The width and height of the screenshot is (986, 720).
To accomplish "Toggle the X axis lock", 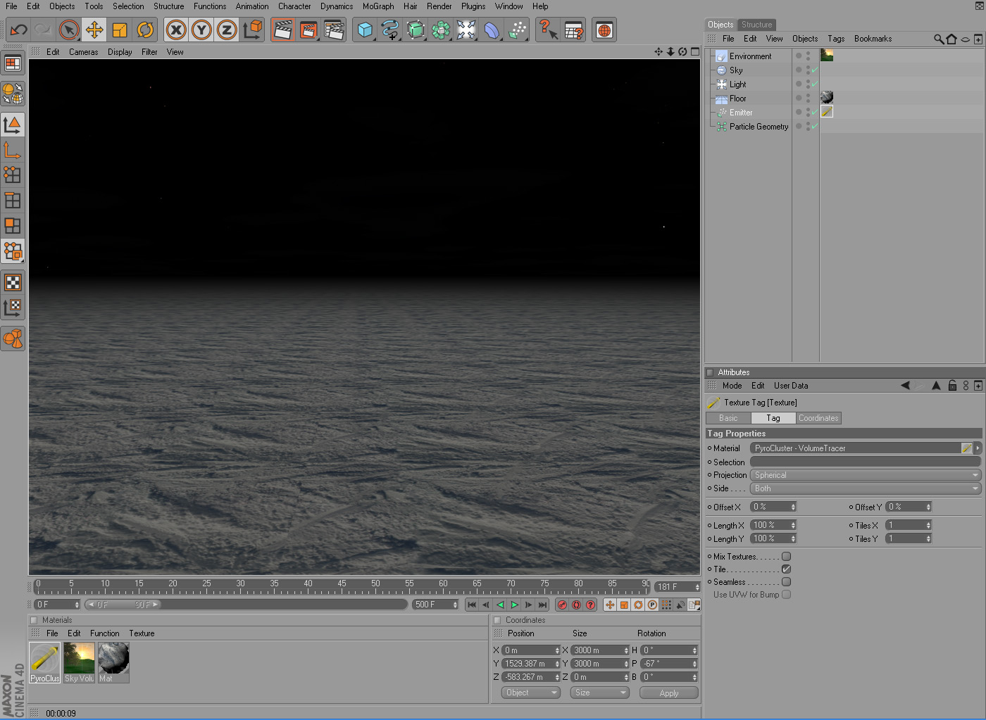I will pyautogui.click(x=176, y=30).
